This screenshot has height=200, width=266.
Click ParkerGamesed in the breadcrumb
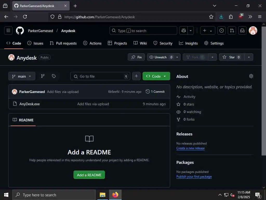tap(40, 31)
